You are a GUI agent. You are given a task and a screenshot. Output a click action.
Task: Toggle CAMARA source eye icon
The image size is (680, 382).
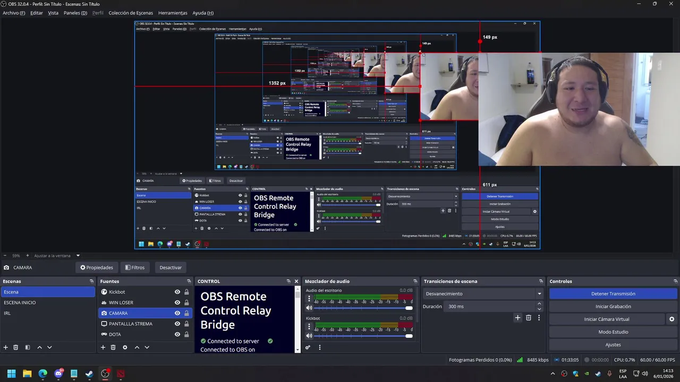coord(177,313)
